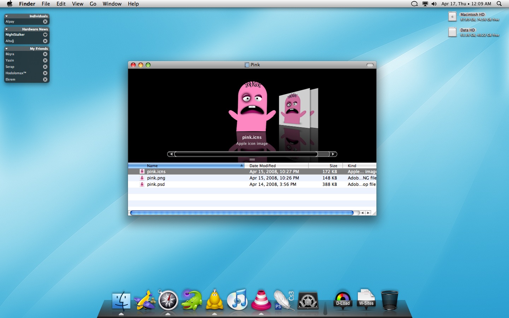
Task: Toggle toolbar with Pink window pill button
Action: (370, 65)
